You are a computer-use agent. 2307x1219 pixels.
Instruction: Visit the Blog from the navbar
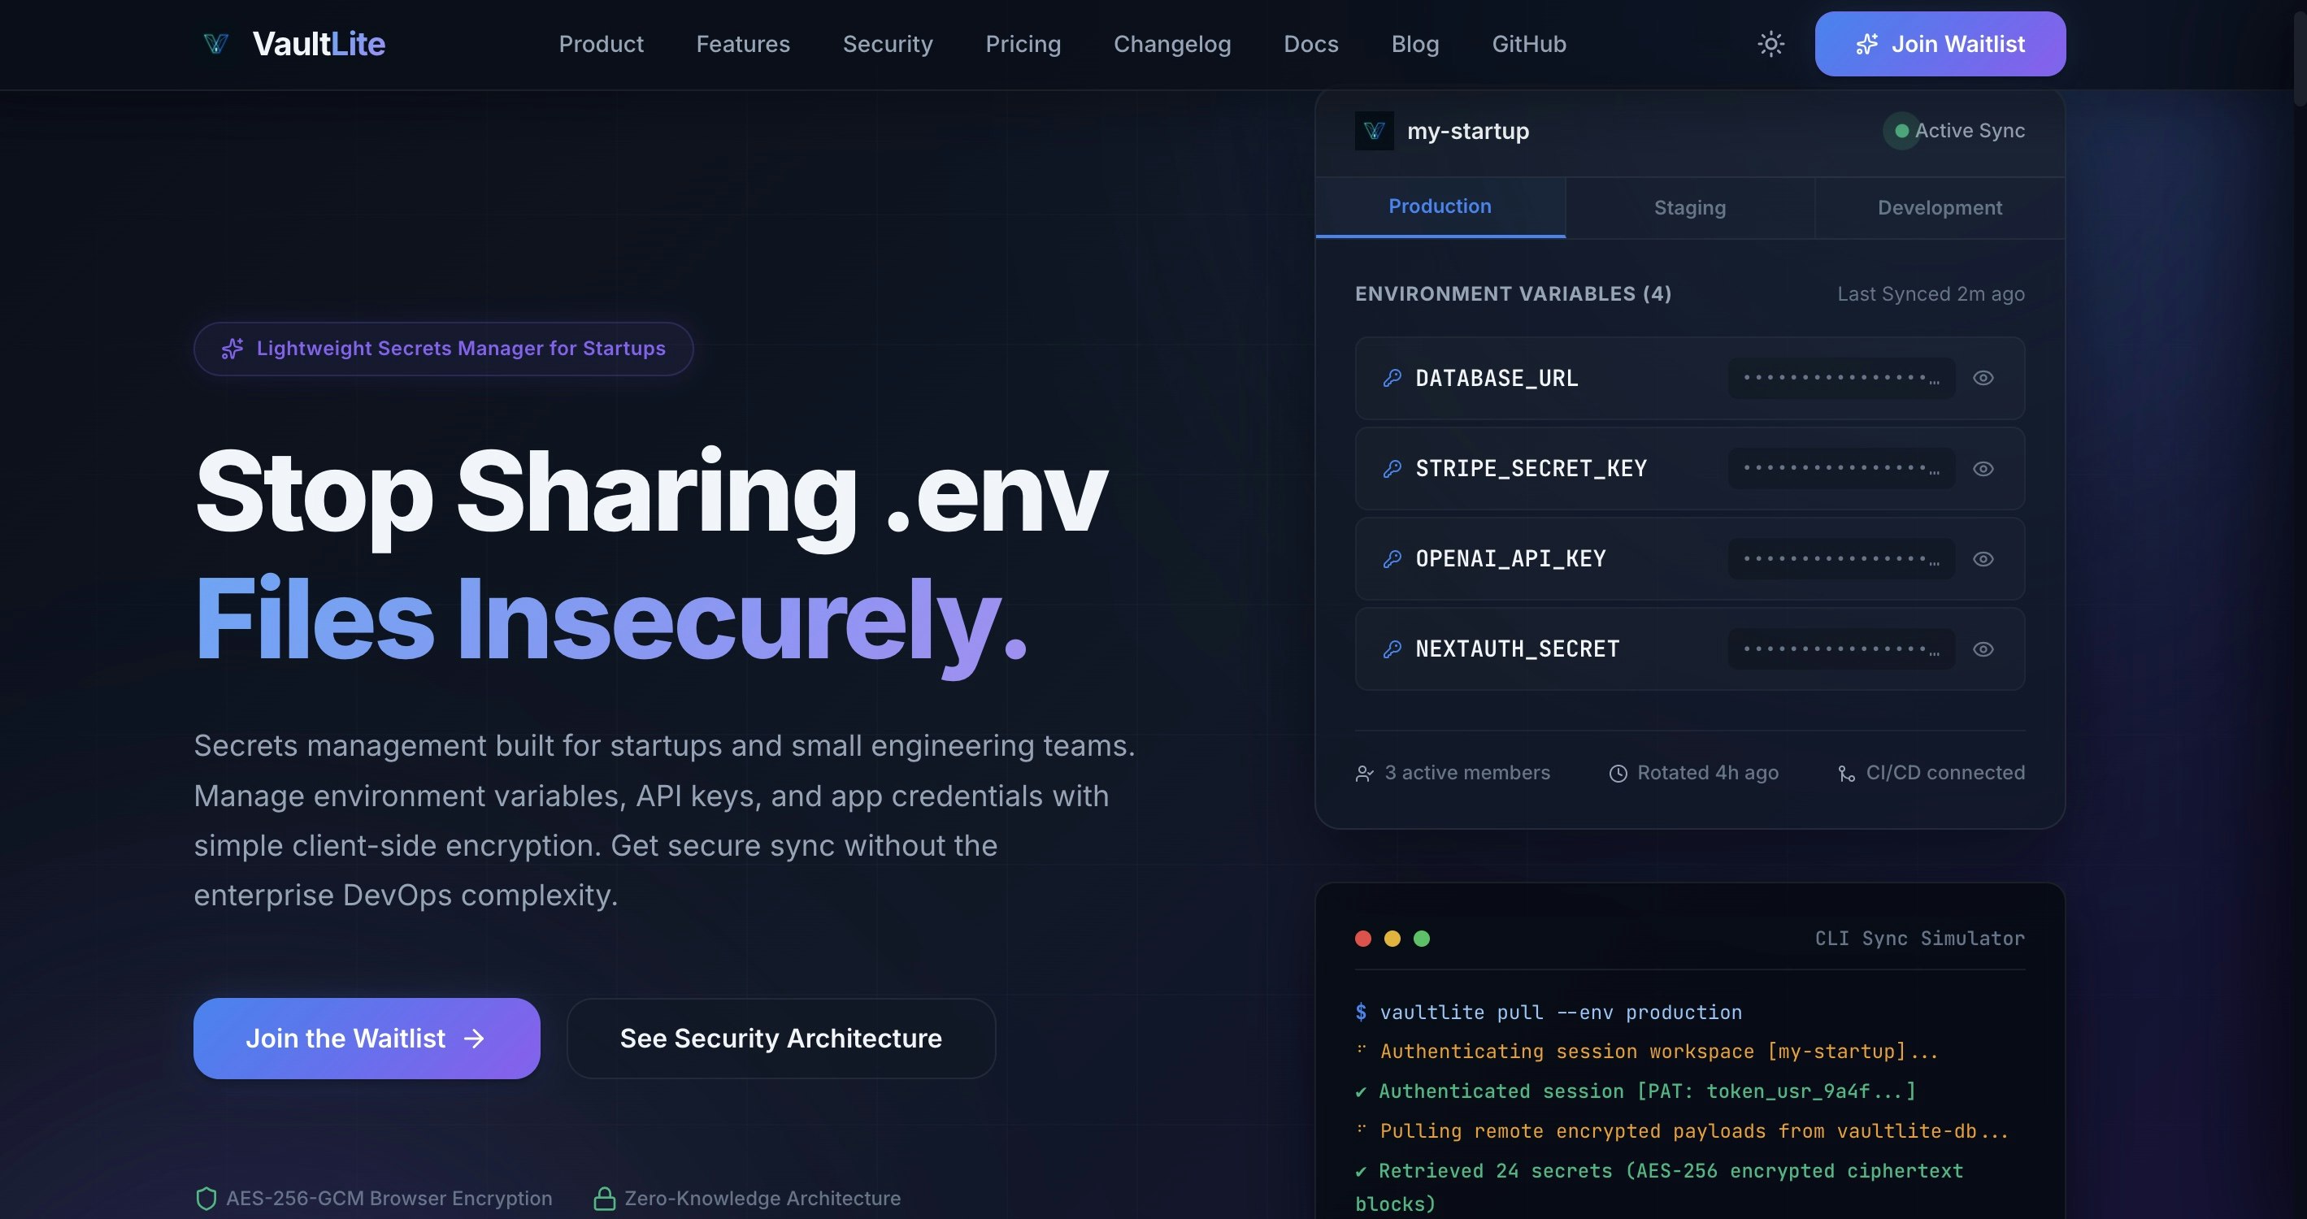coord(1415,44)
